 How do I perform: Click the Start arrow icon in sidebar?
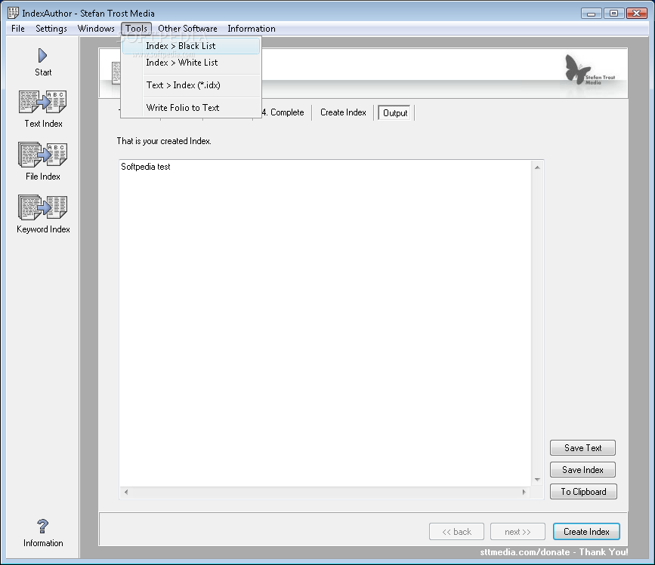pyautogui.click(x=42, y=56)
